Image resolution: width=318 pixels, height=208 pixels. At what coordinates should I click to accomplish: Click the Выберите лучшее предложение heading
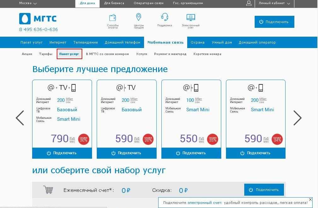pos(100,69)
